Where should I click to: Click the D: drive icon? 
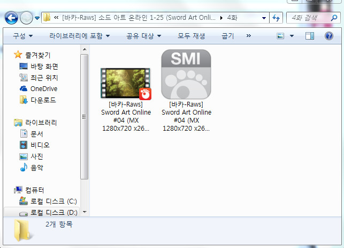[24, 214]
